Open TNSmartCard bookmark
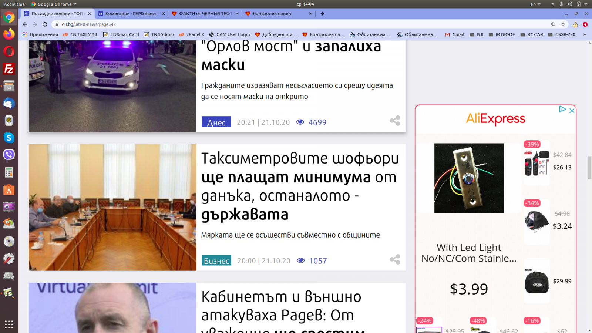Screen dimensions: 592x333 [121, 34]
